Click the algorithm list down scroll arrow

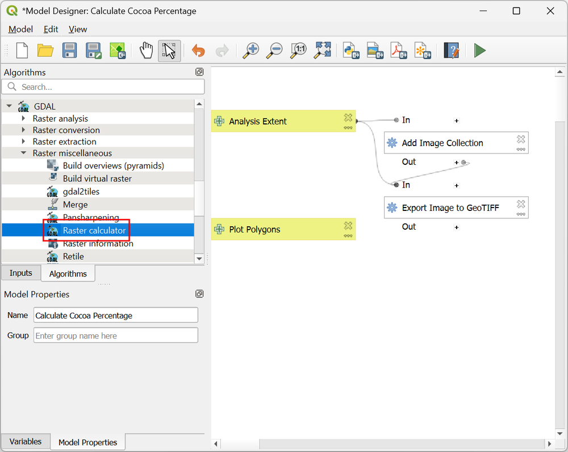pyautogui.click(x=199, y=259)
